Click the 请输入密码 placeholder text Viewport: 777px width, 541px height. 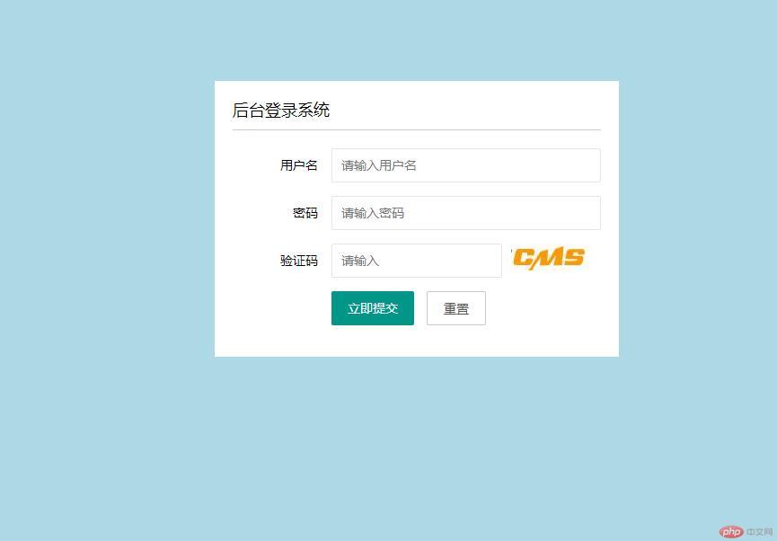pyautogui.click(x=373, y=213)
